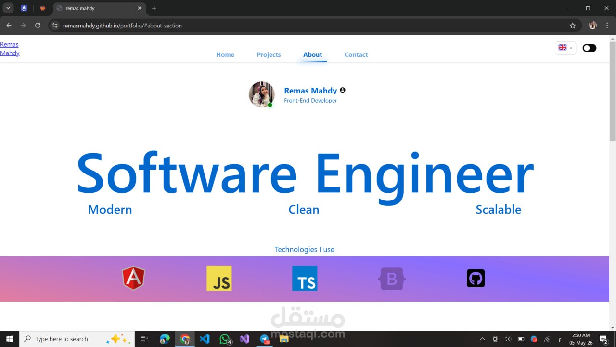Click the Remas Mahdy profile photo
The image size is (616, 347).
tap(261, 94)
